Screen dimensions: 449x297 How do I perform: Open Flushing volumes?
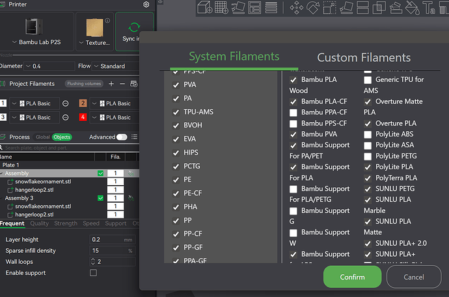tap(84, 84)
